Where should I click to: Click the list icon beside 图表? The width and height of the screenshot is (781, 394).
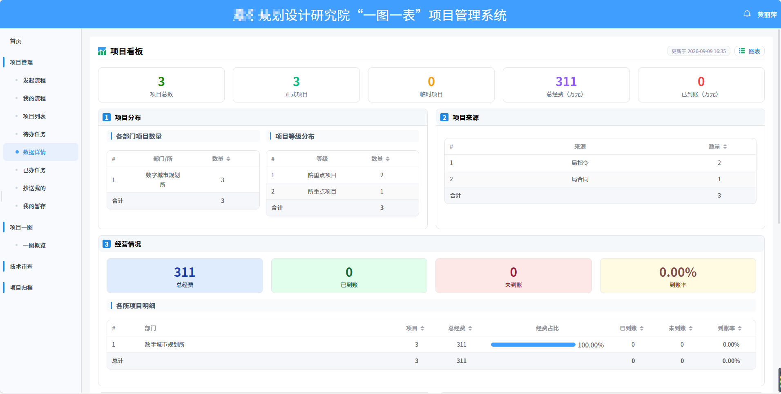742,51
